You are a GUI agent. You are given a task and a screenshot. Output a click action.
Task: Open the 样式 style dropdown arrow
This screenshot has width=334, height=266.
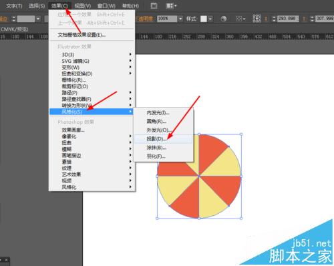point(210,19)
